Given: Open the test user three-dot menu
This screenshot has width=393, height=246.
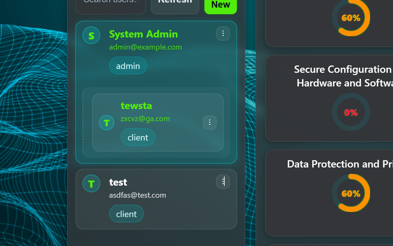Looking at the screenshot, I should pos(223,182).
